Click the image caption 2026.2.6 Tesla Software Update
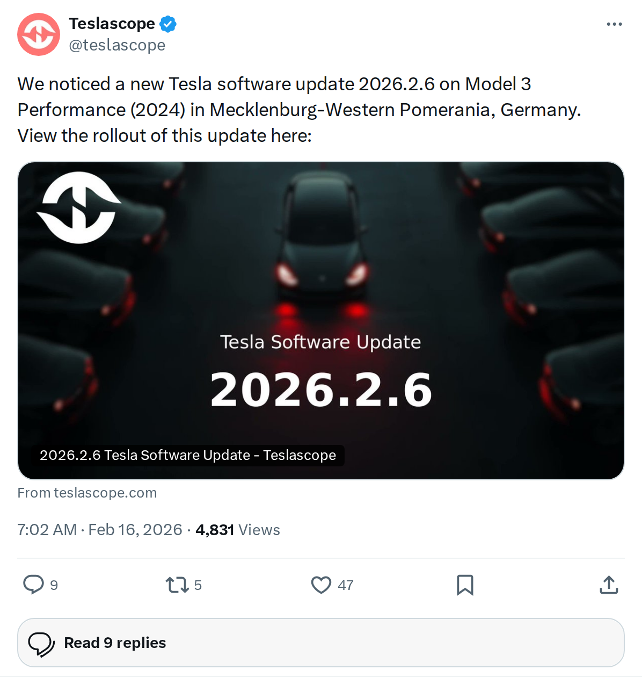642x677 pixels. 188,455
